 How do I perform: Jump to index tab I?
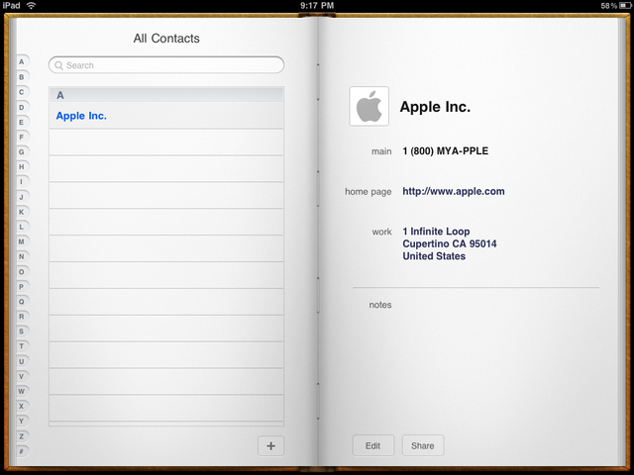[x=22, y=182]
